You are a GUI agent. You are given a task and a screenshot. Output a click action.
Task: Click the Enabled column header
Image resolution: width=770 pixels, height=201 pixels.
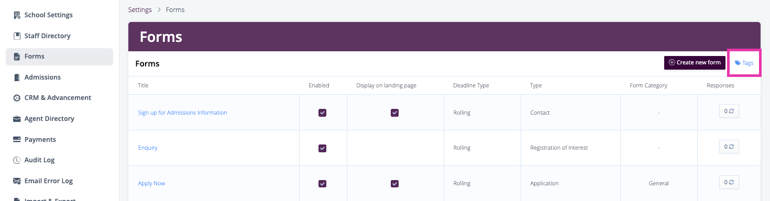coord(319,85)
